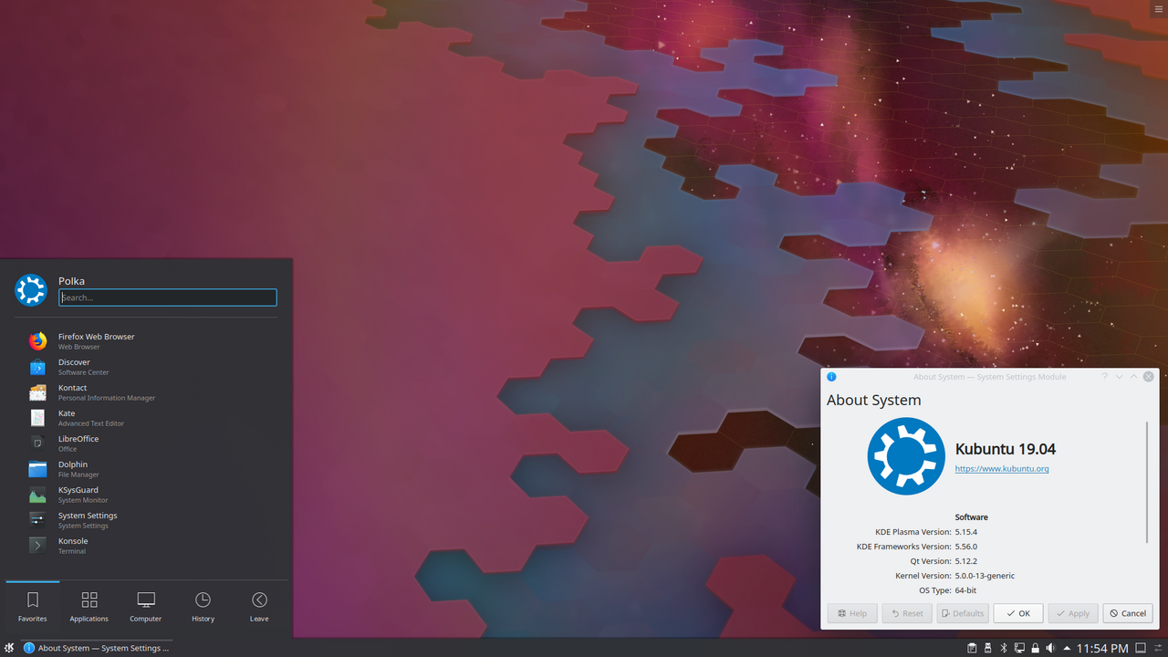Switch to the Applications tab
Image resolution: width=1168 pixels, height=657 pixels.
coord(89,607)
